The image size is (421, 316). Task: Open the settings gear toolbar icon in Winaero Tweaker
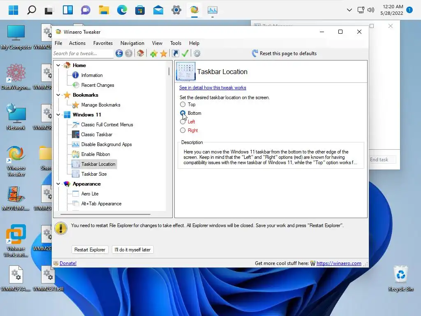coord(197,53)
